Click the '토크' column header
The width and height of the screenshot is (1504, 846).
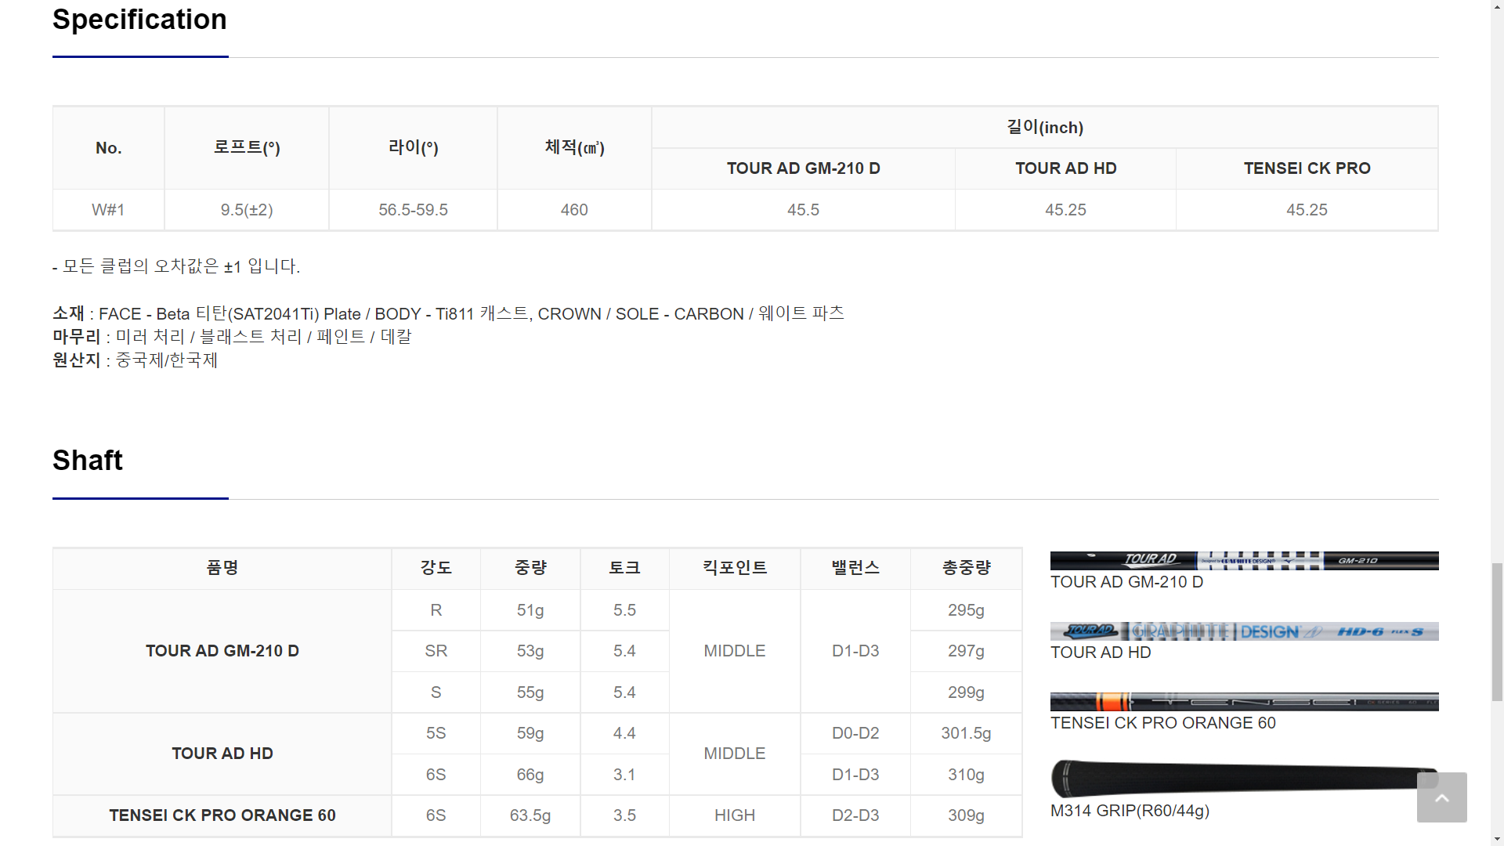[625, 569]
